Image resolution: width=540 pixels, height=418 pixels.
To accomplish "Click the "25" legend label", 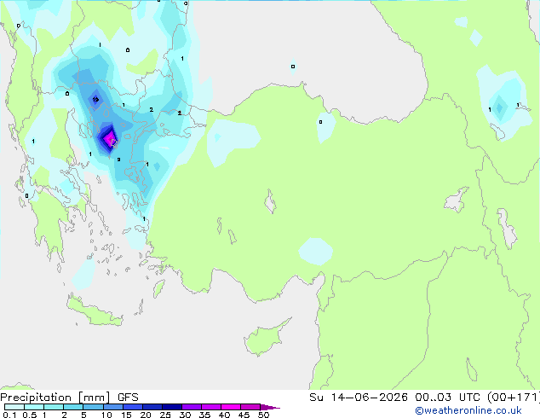I will [x=165, y=415].
